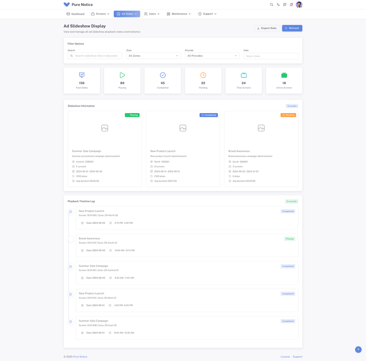
Task: Open the search icon in header
Action: [x=271, y=5]
